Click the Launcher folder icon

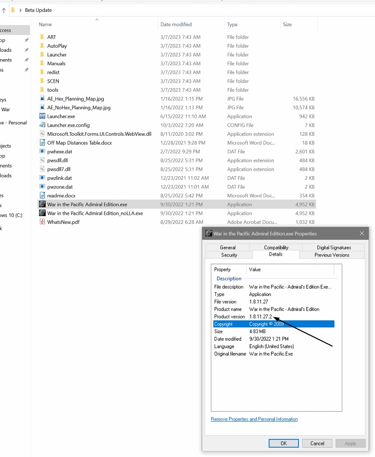tap(42, 55)
